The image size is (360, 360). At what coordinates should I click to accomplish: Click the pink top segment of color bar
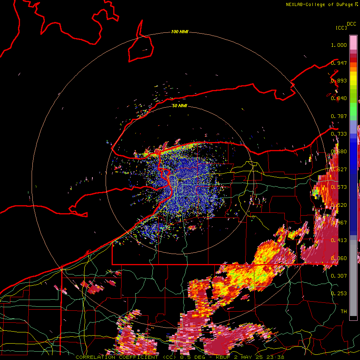point(353,42)
